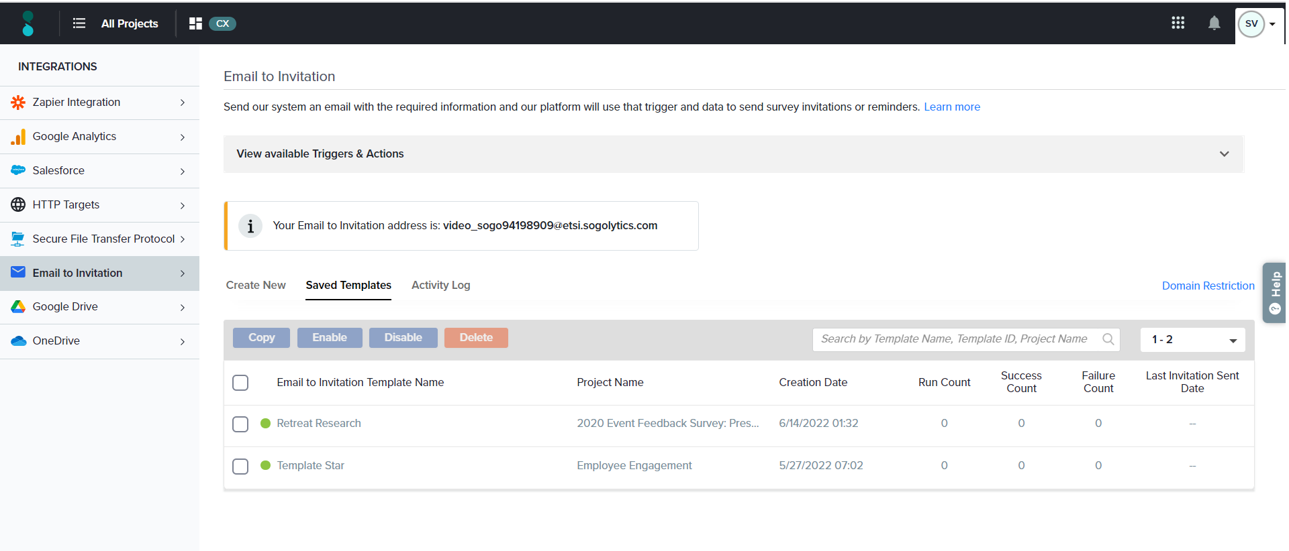The image size is (1289, 551).
Task: Open the All Projects list icon
Action: pyautogui.click(x=79, y=23)
